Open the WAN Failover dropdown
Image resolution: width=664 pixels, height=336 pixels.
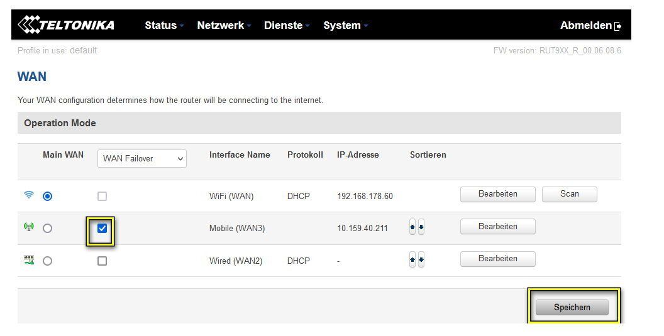tap(142, 159)
